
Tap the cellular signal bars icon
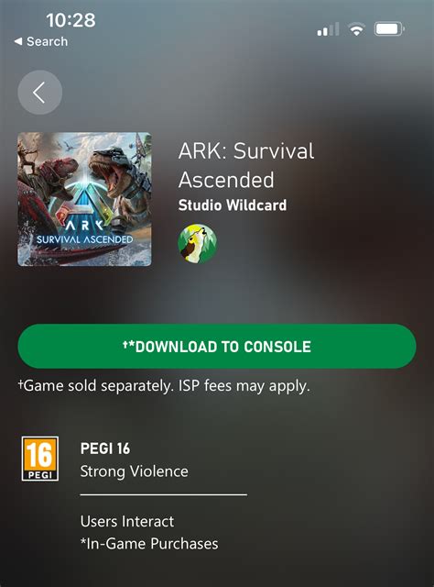(328, 28)
